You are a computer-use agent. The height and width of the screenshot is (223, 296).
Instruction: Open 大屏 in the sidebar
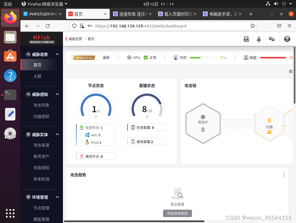click(37, 76)
